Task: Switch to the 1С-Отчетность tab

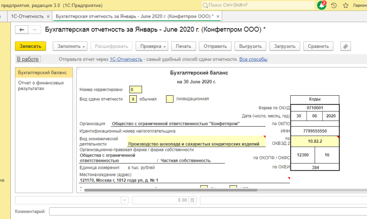Action: [27, 16]
